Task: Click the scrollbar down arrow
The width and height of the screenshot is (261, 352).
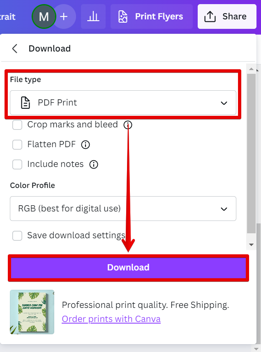Action: click(252, 245)
